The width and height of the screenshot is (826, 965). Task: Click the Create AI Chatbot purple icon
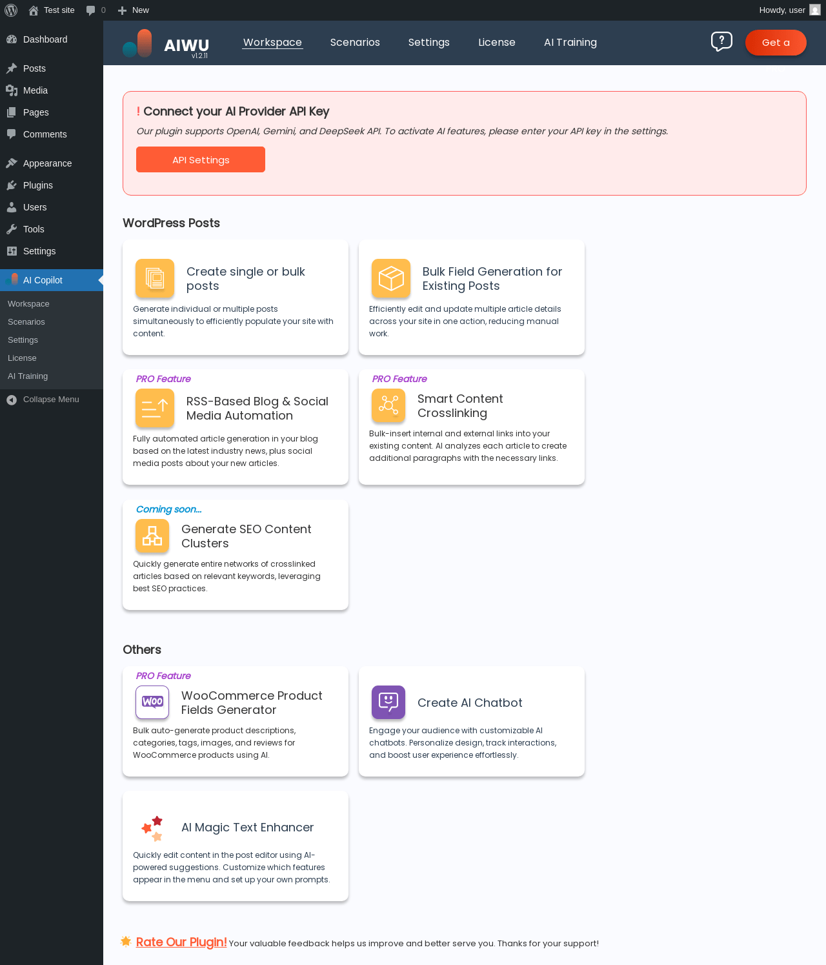(x=388, y=702)
